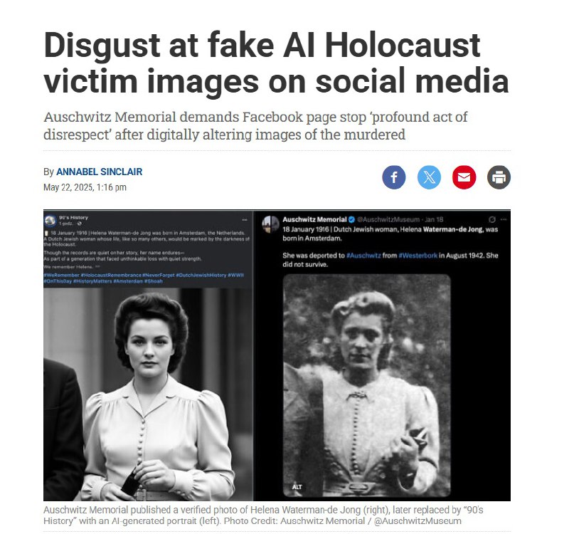Screen dimensions: 569x534
Task: Click the Grok icon on the tweet
Action: (492, 219)
